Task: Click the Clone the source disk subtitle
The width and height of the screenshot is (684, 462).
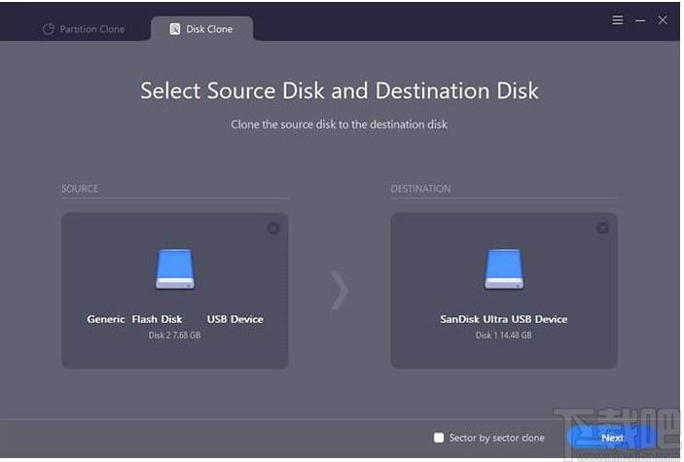Action: (x=339, y=124)
